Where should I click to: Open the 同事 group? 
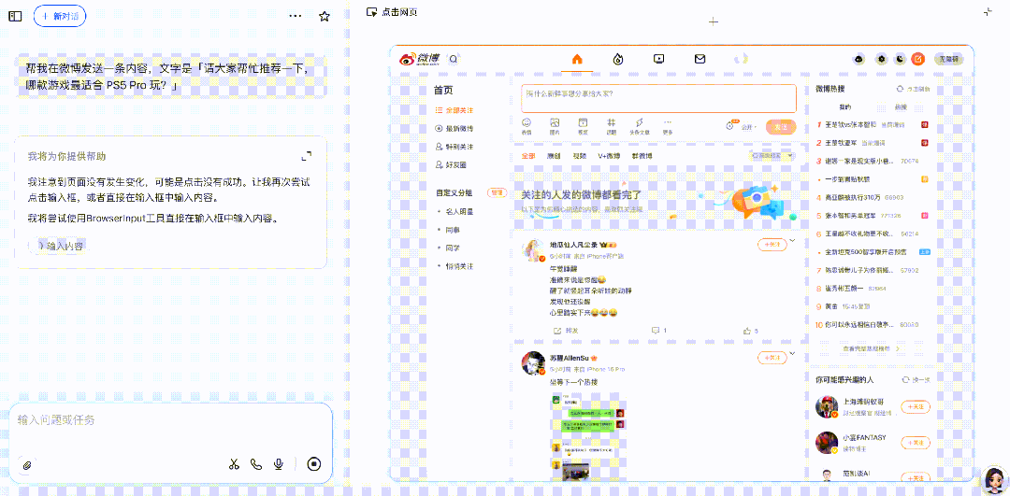click(453, 230)
